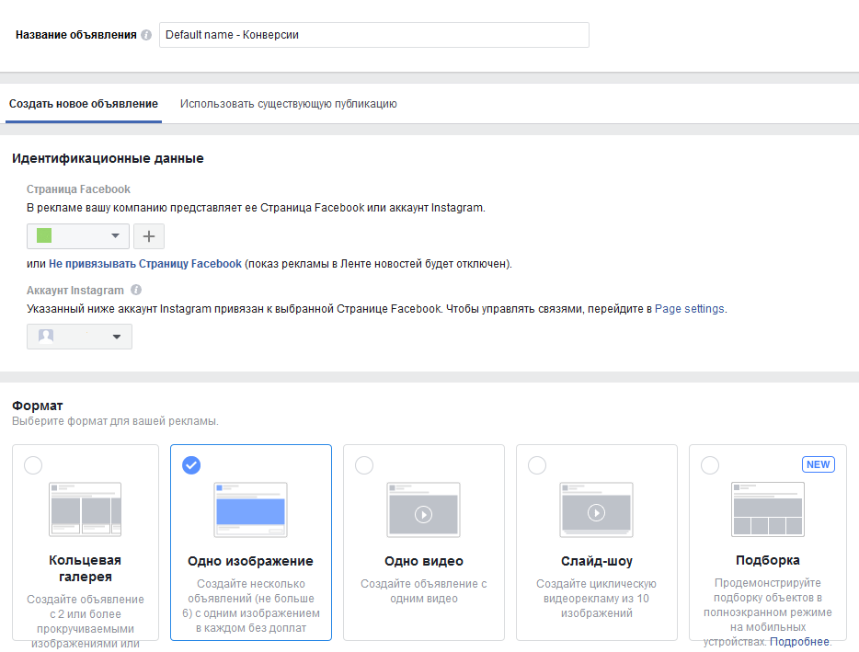Screen dimensions: 859x652
Task: Choose the Подборка radio button
Action: [710, 465]
